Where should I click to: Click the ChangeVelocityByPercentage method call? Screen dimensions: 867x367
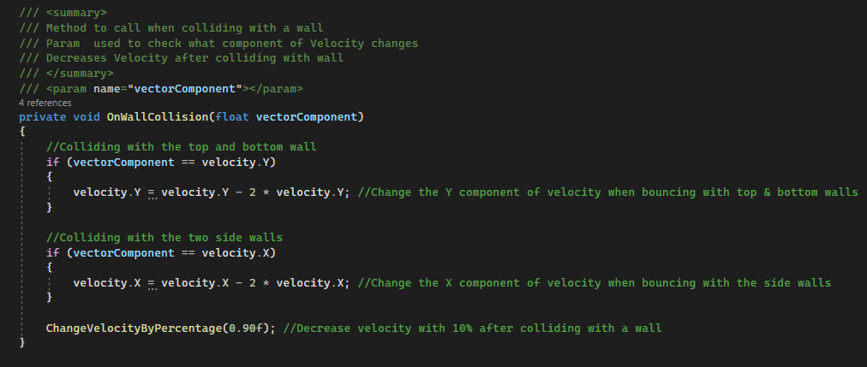click(130, 328)
